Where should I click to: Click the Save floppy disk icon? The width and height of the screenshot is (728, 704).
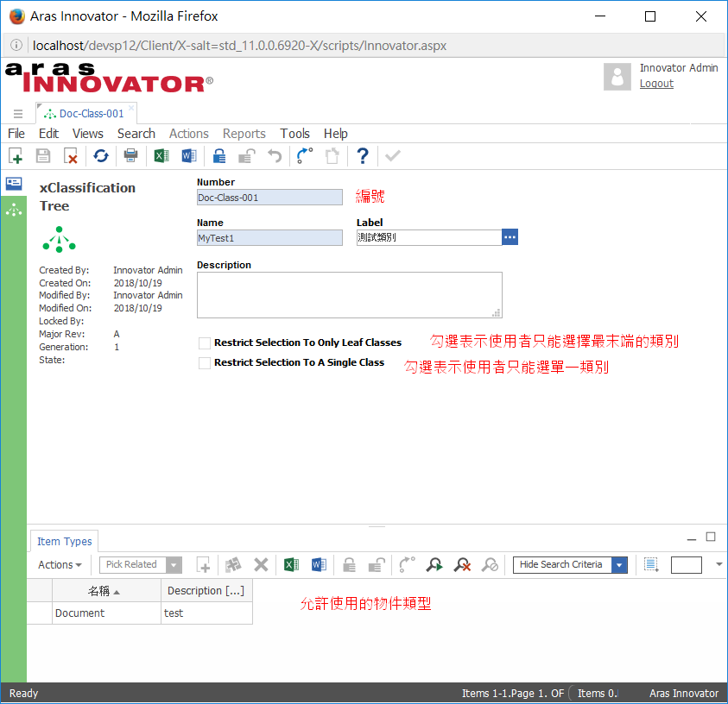[43, 156]
